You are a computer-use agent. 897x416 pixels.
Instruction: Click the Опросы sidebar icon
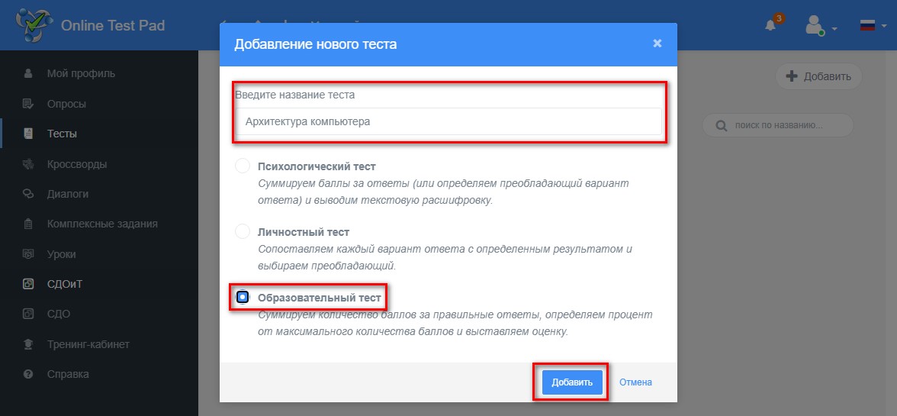(28, 104)
